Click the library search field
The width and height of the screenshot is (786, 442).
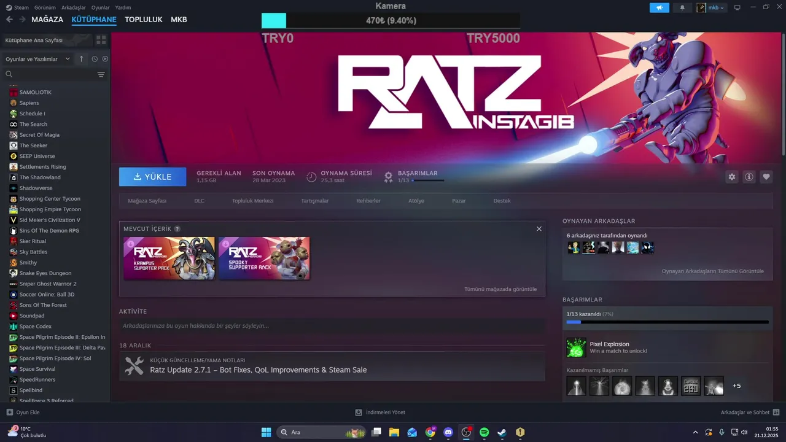click(x=49, y=74)
